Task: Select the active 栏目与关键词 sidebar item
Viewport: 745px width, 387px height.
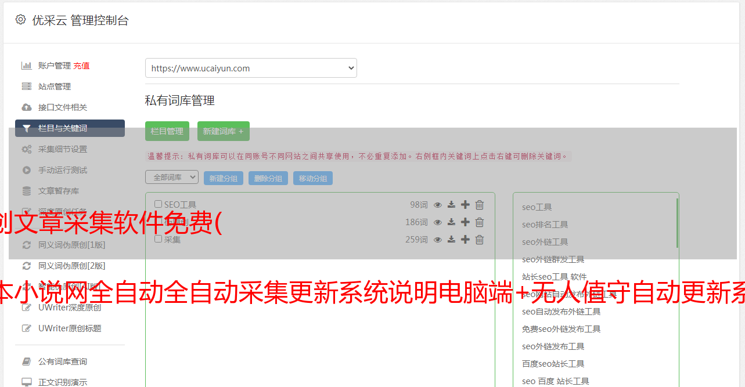Action: (70, 128)
